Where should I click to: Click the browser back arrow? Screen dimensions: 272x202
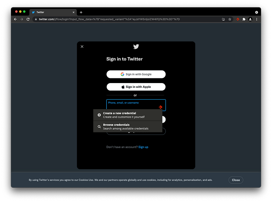(15, 19)
